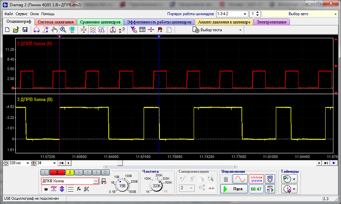Toggle the channel visibility eye icon
Image resolution: width=341 pixels, height=204 pixels.
pos(46,189)
